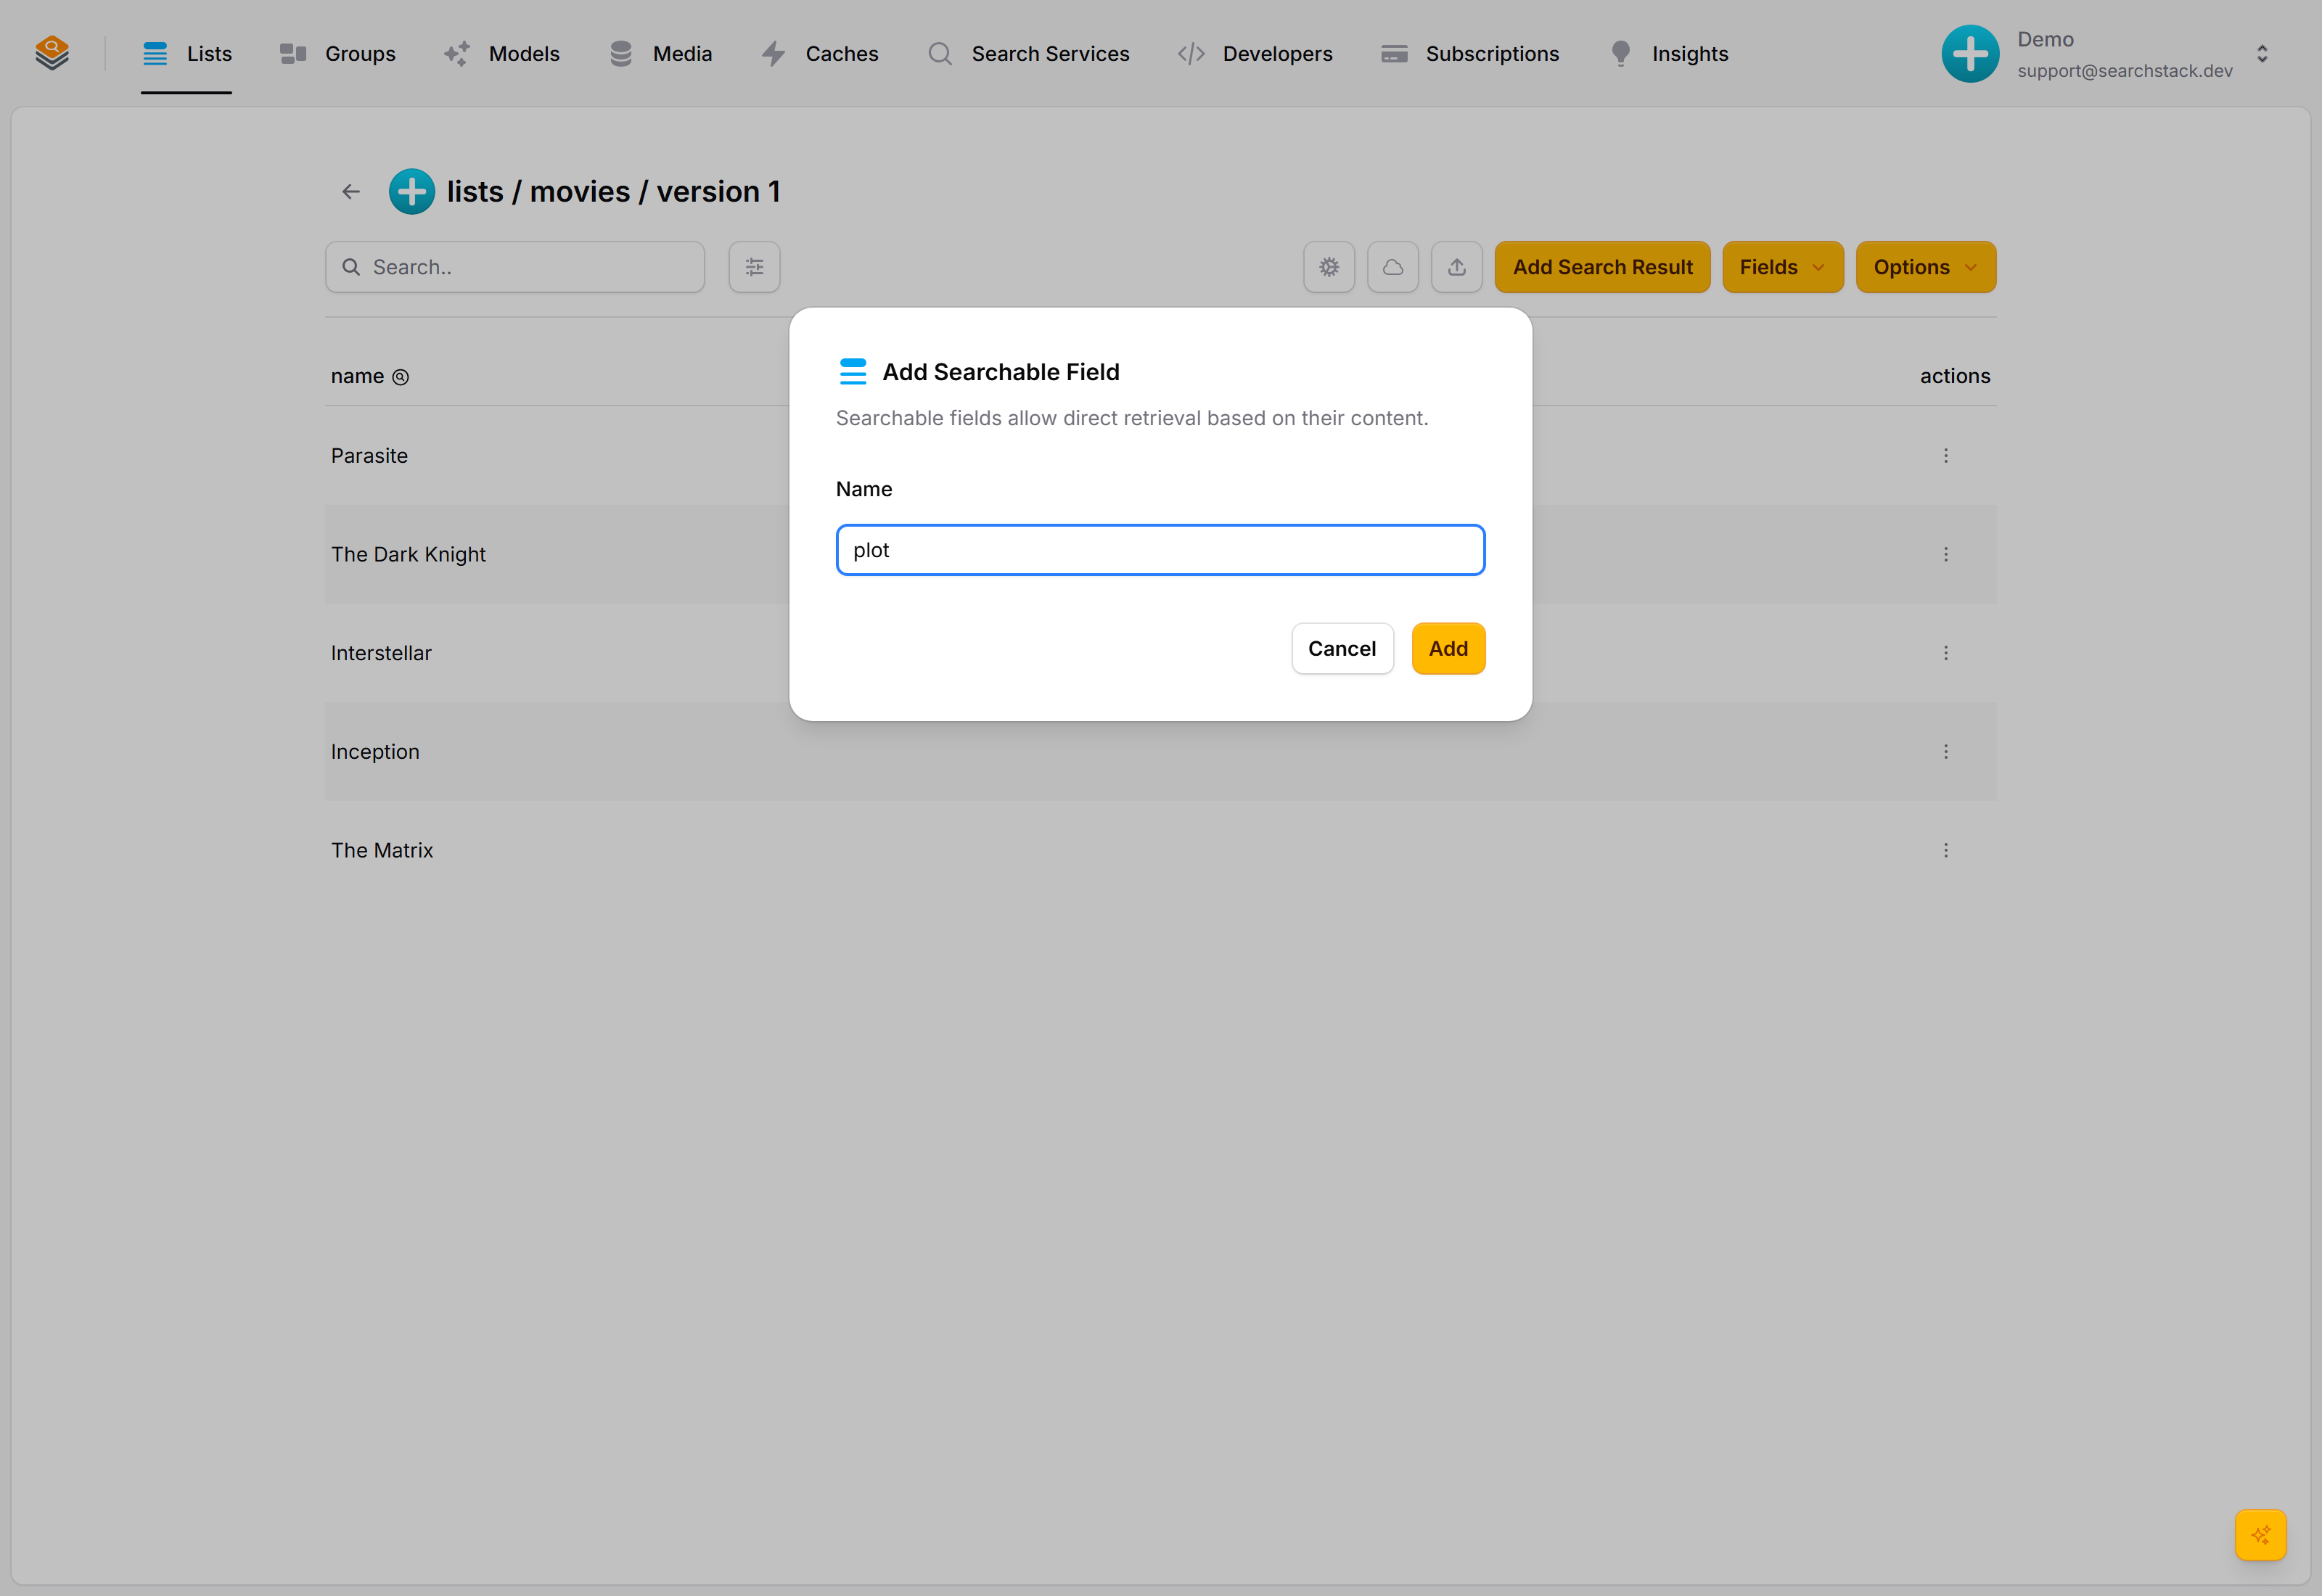Viewport: 2322px width, 1596px height.
Task: Switch to the Models tab
Action: [502, 54]
